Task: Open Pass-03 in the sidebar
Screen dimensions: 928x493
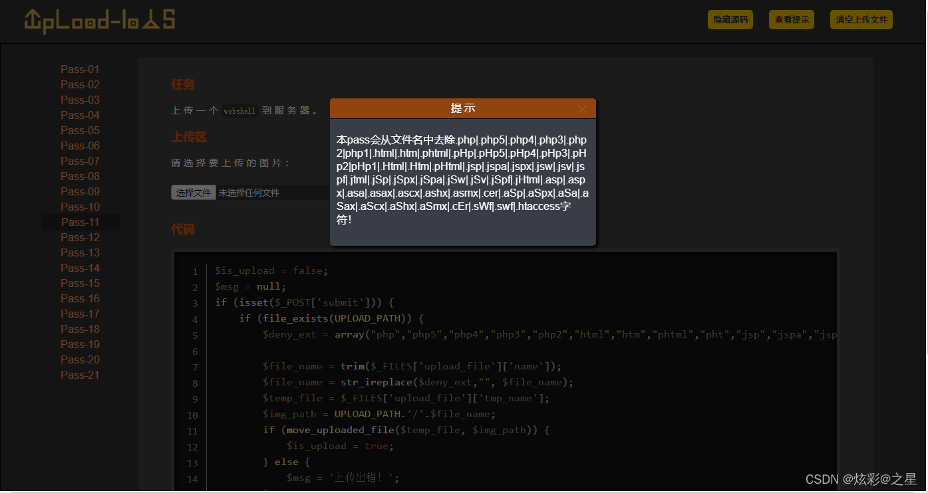Action: pyautogui.click(x=80, y=100)
